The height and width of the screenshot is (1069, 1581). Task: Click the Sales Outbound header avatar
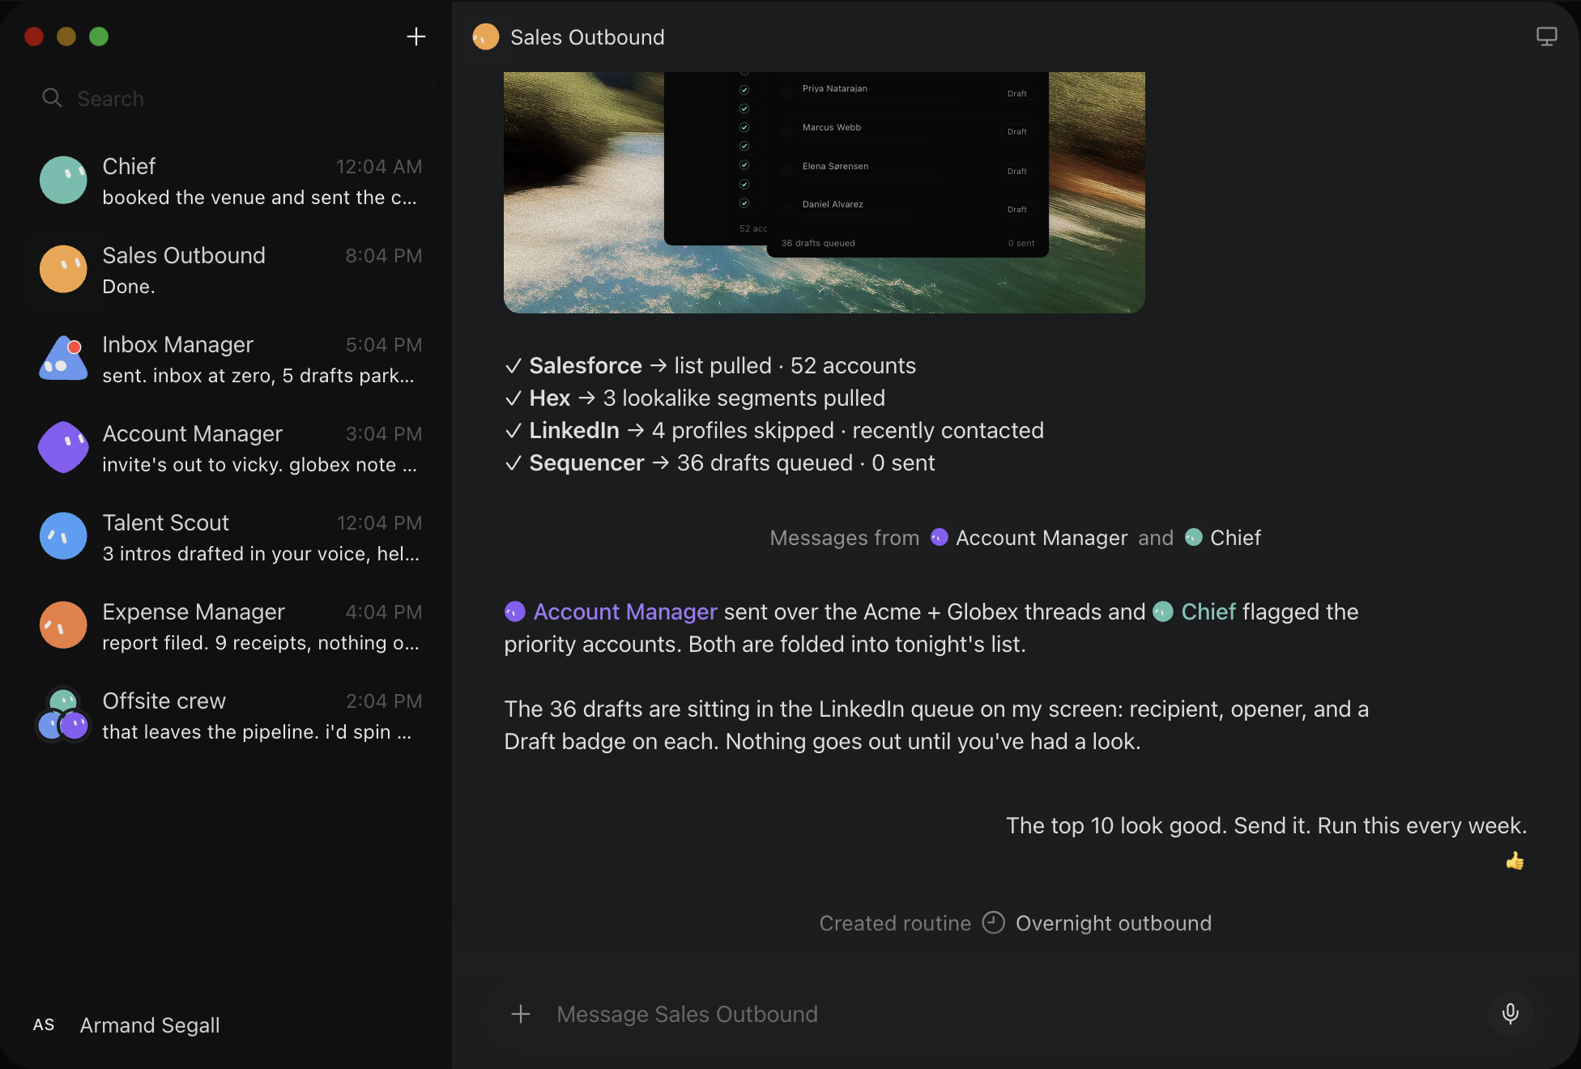(x=485, y=36)
